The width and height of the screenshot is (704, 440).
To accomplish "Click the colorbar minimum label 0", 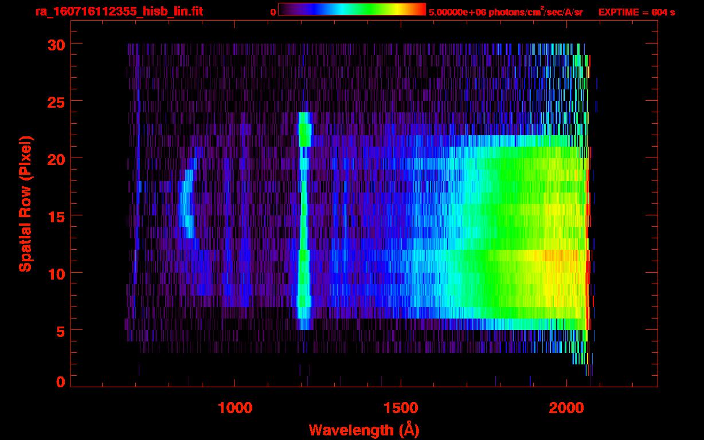I will (x=273, y=12).
